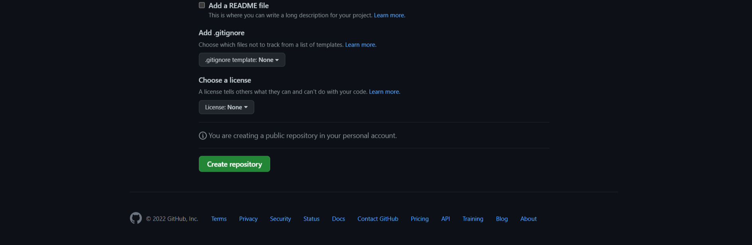Open the .gitignore template dropdown

242,60
